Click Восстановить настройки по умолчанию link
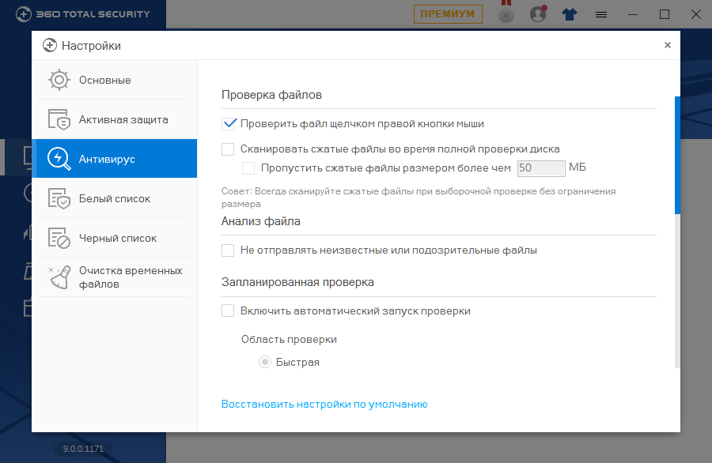Image resolution: width=712 pixels, height=463 pixels. [x=324, y=404]
